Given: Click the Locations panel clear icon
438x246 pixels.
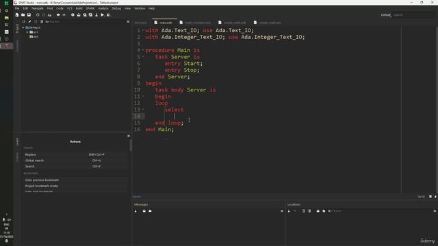Looking at the screenshot, I should pos(289,211).
